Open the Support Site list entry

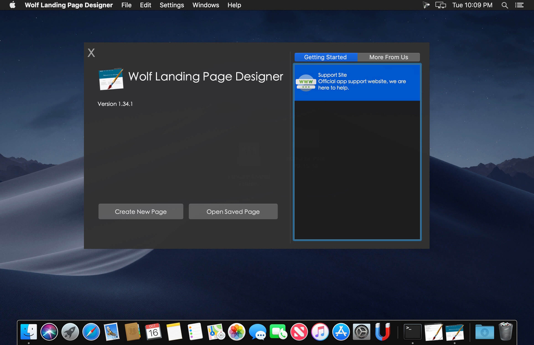(x=357, y=82)
